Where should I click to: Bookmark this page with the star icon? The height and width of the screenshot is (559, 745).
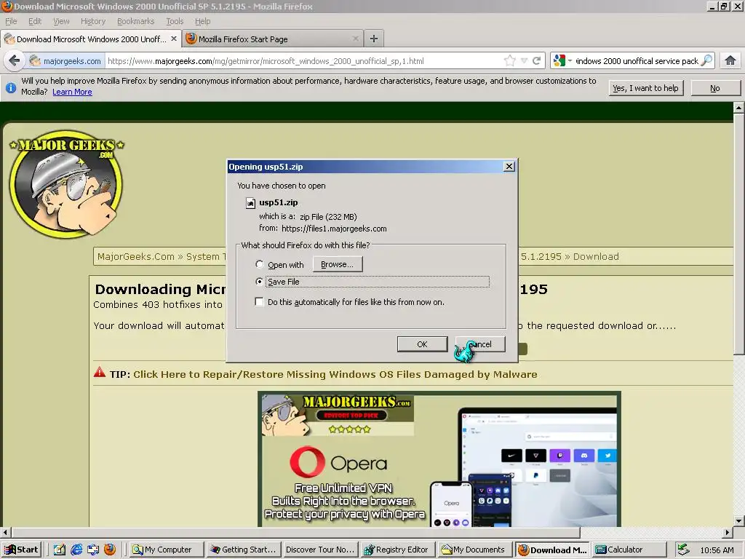(510, 61)
